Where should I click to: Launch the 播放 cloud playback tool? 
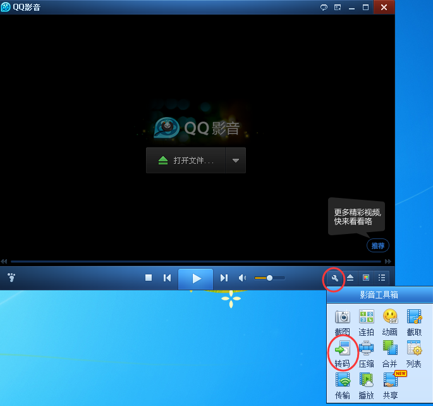[x=366, y=386]
